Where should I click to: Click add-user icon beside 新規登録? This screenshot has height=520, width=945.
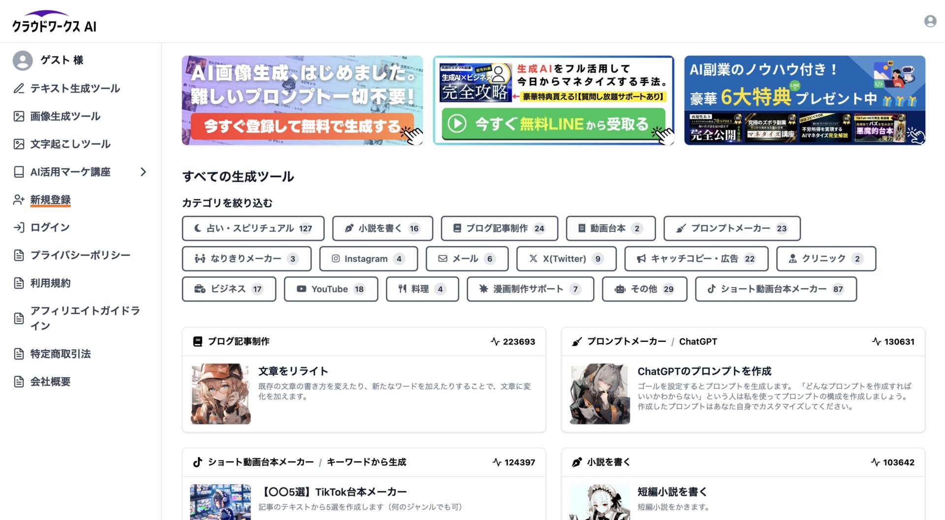click(19, 199)
